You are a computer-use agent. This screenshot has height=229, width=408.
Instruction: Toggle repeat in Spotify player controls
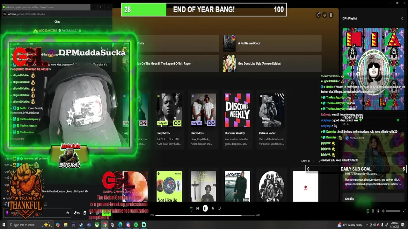219,208
